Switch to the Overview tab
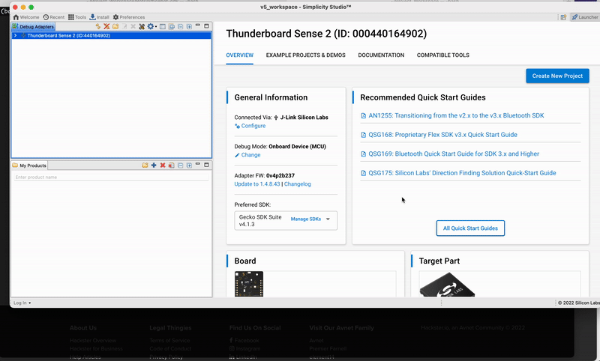 tap(239, 55)
